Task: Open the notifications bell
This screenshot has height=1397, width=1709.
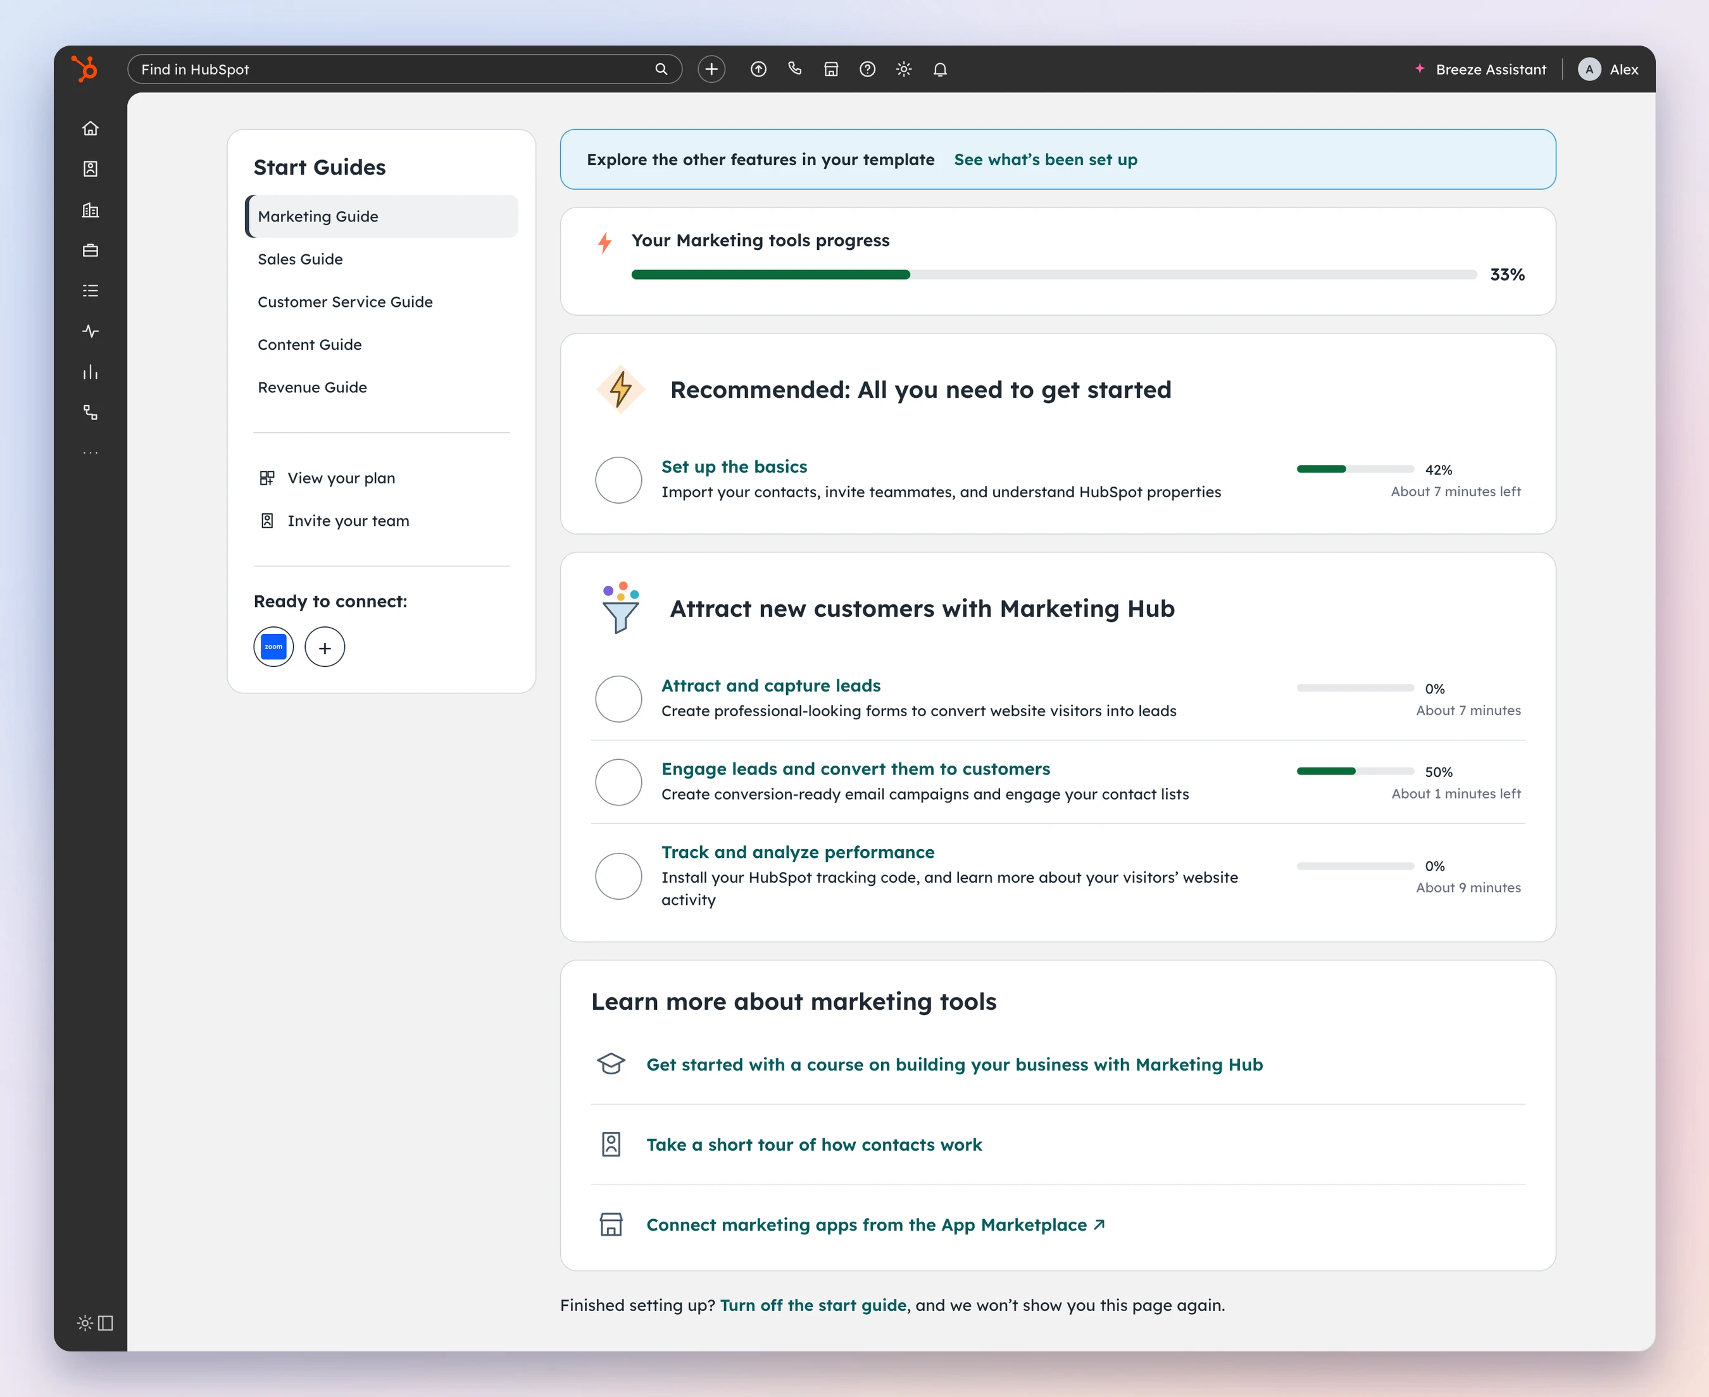Action: point(939,69)
